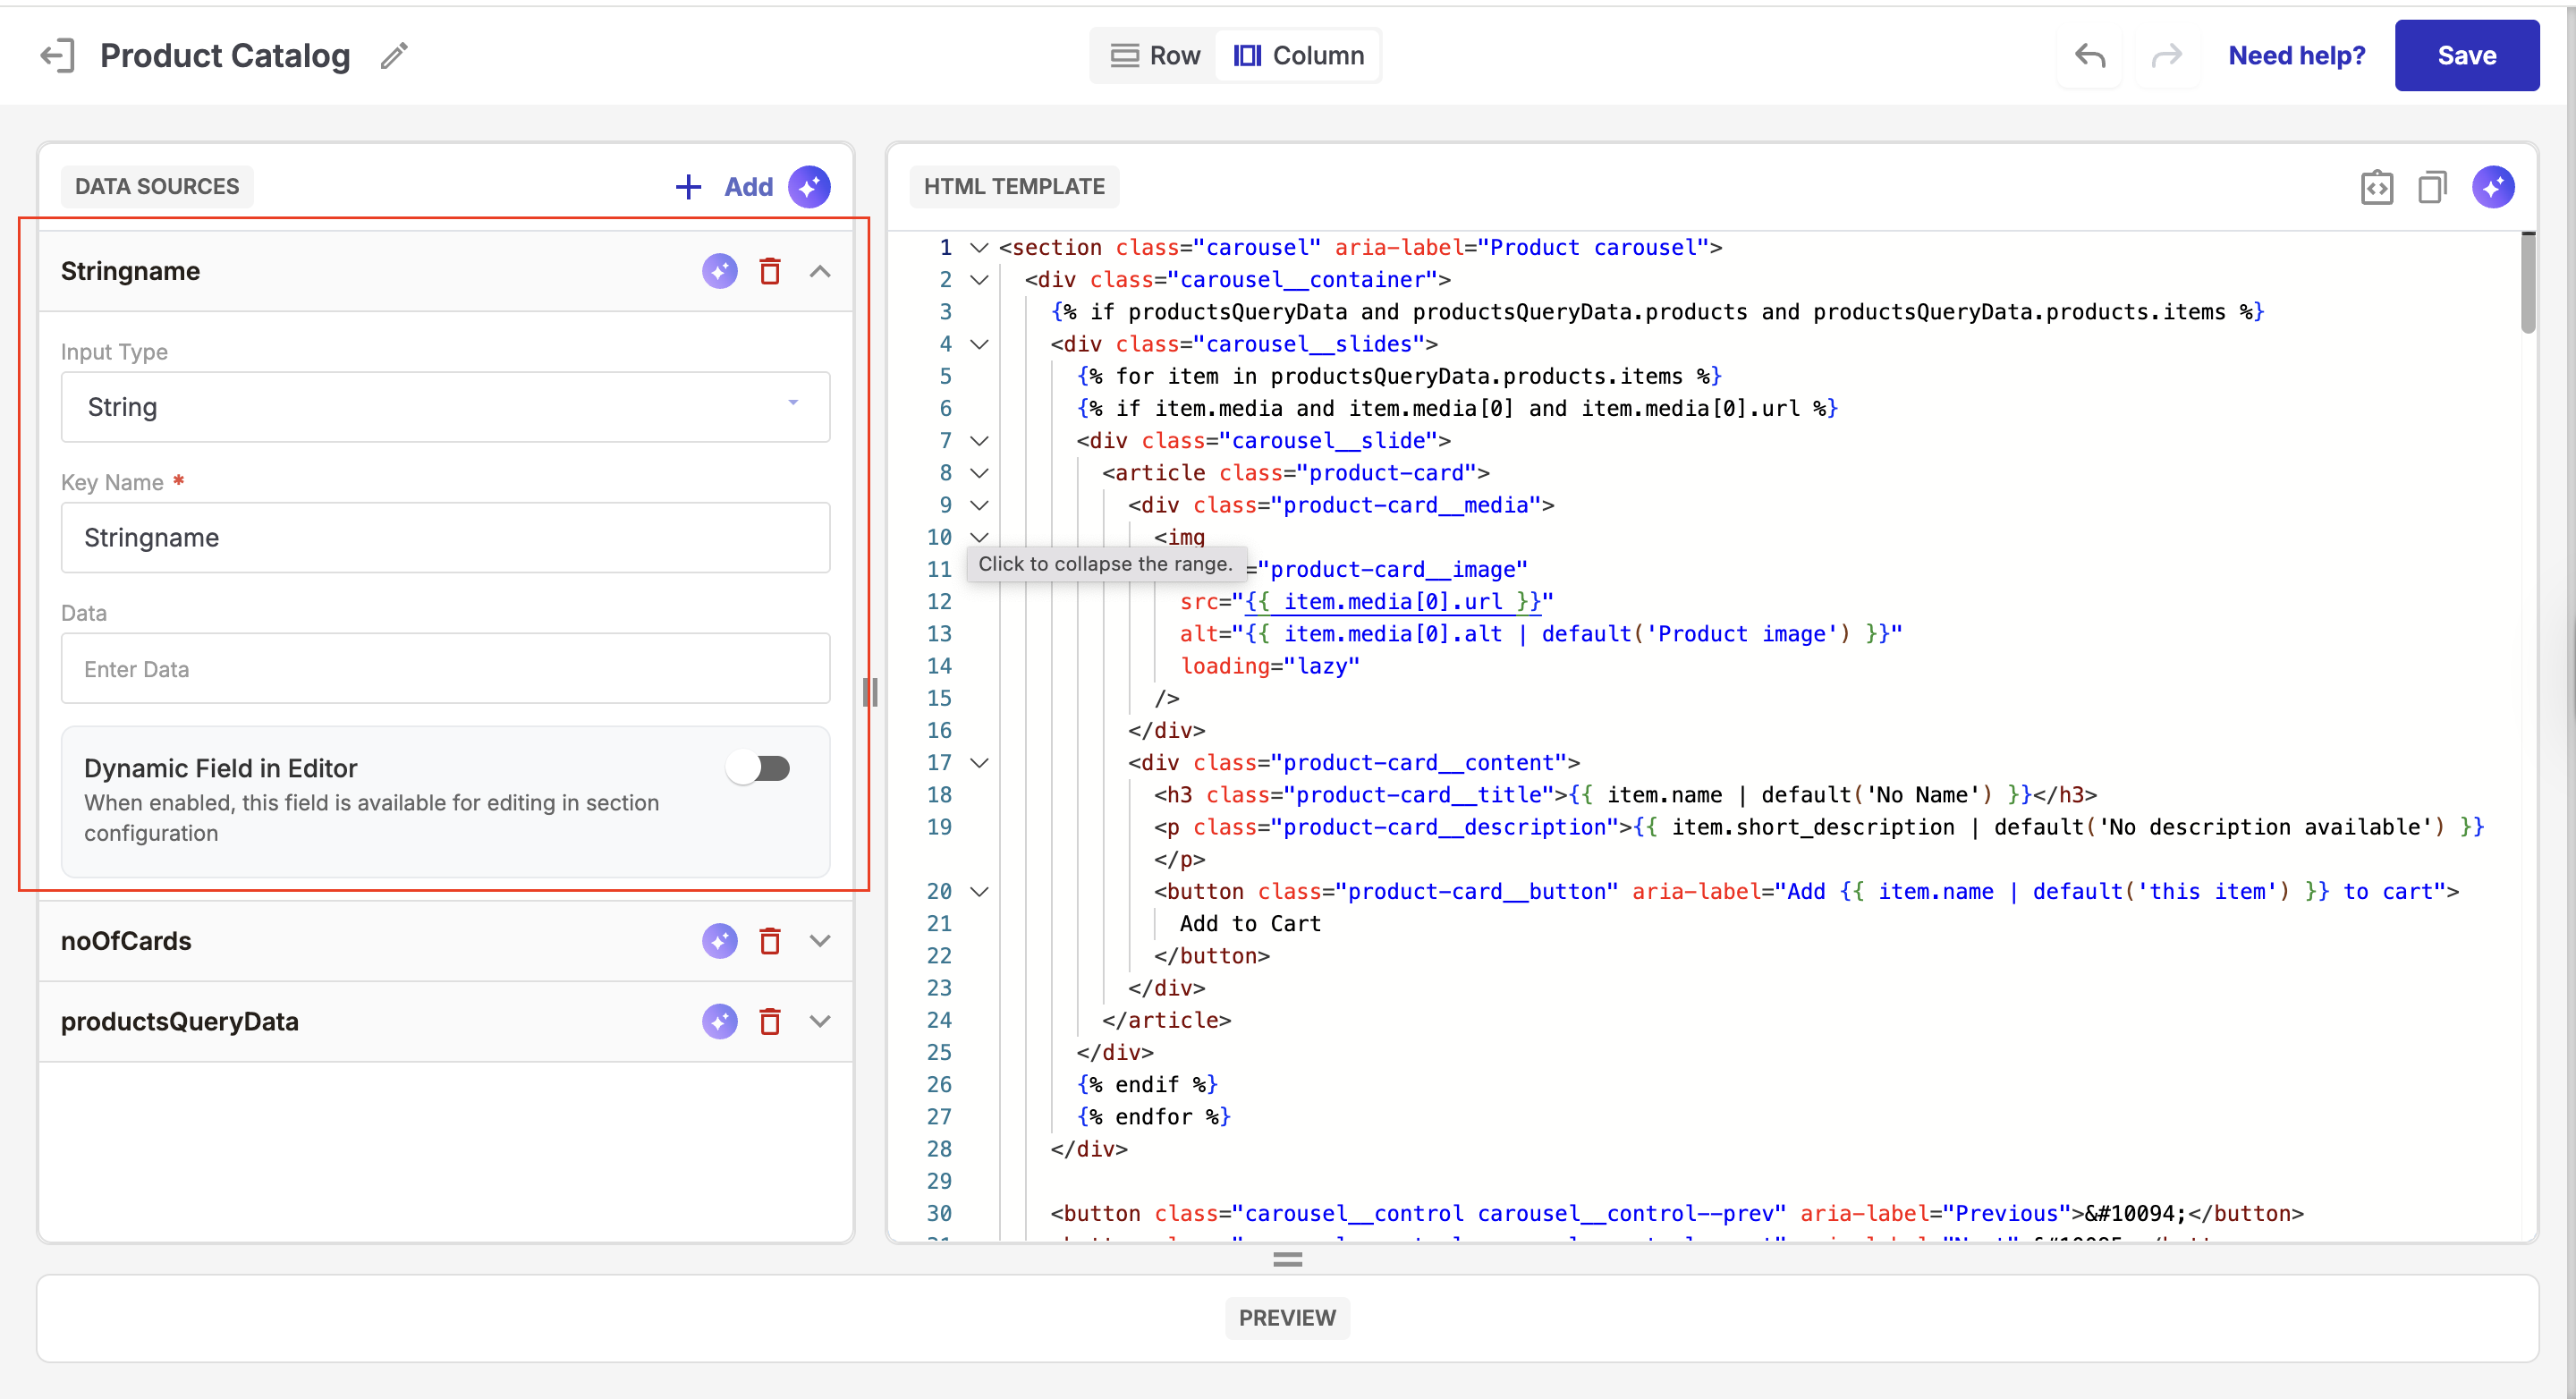Enable the Dynamic Field in Editor toggle
This screenshot has height=1399, width=2576.
pos(759,768)
